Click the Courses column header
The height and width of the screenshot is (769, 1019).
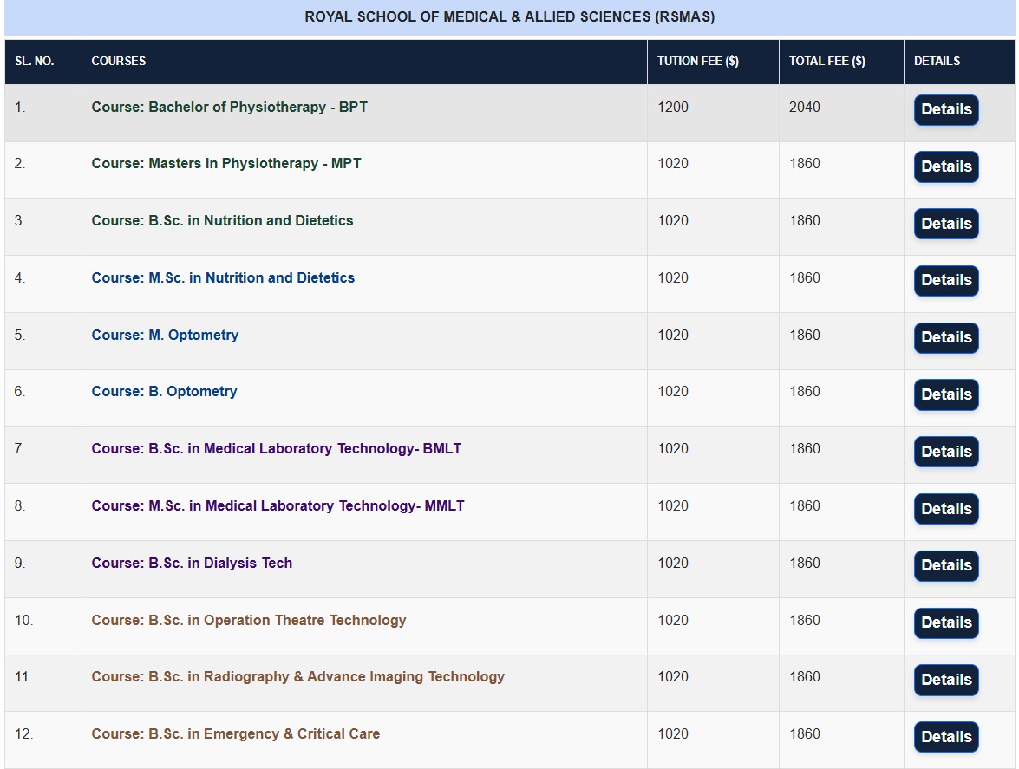(x=119, y=62)
